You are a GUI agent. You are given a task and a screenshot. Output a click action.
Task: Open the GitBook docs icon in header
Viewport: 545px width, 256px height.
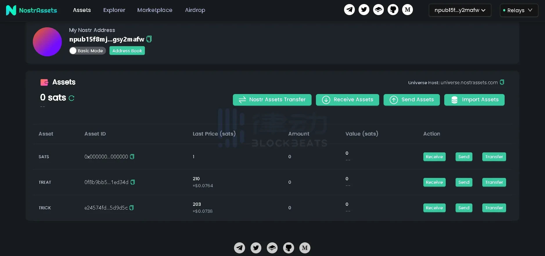coord(378,10)
